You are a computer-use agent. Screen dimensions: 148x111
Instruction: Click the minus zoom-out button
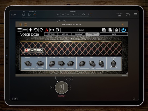coord(25,30)
